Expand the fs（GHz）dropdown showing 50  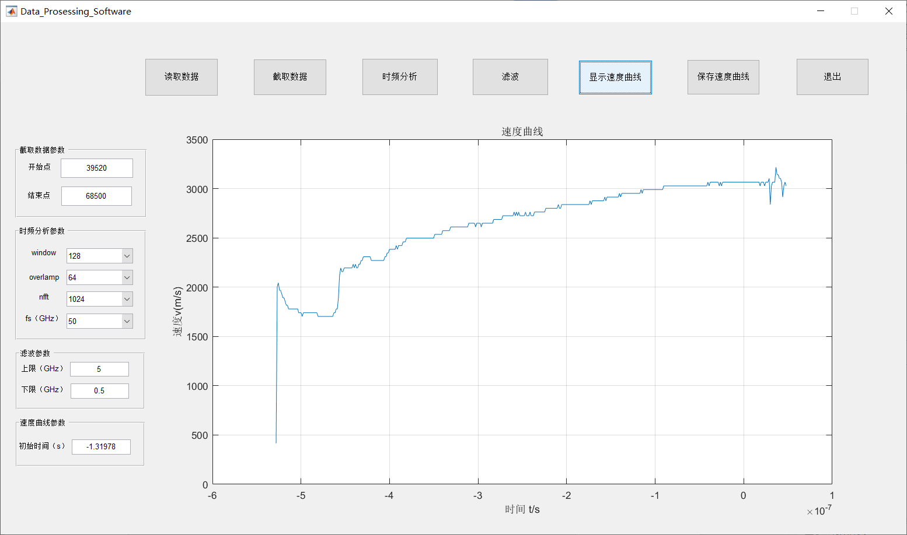(100, 321)
